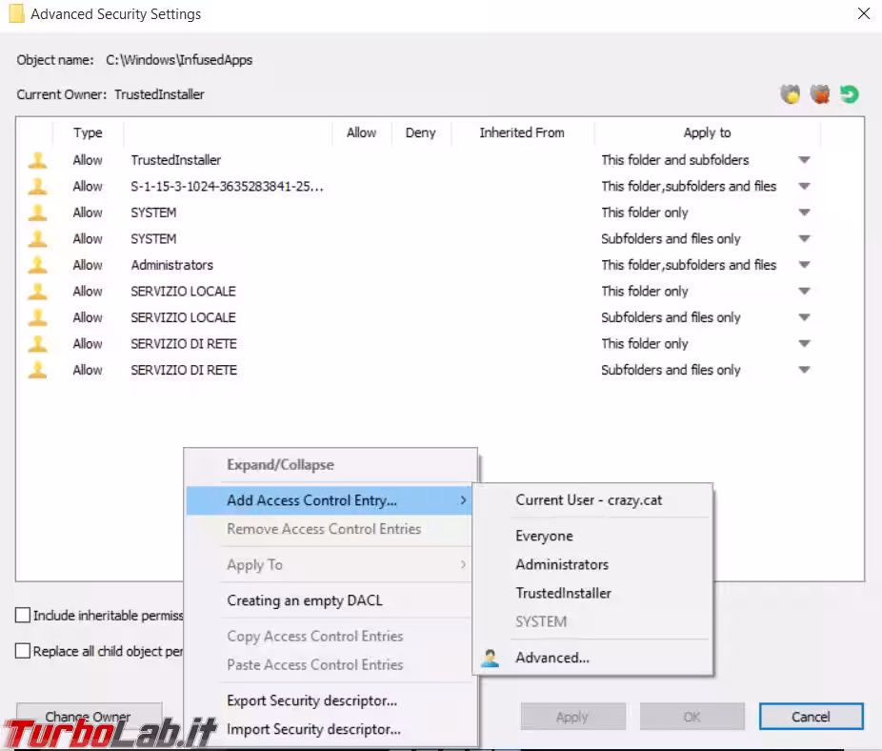The height and width of the screenshot is (751, 882).
Task: Open Apply to dropdown on last SERVIZIO DI RETE row
Action: pos(804,370)
